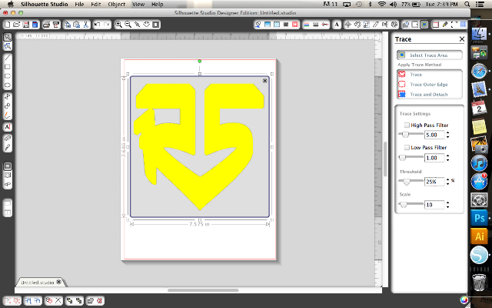
Task: Save the document with disk icon
Action: pos(25,25)
